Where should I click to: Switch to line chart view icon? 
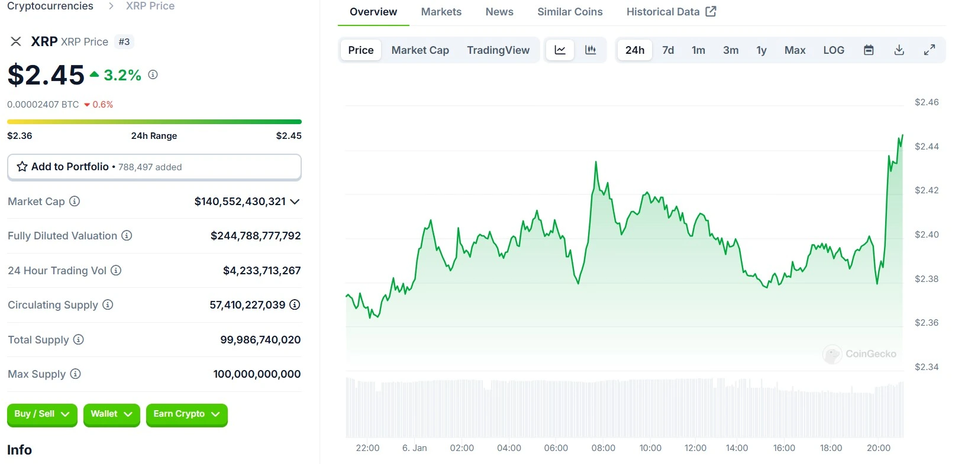pos(560,50)
